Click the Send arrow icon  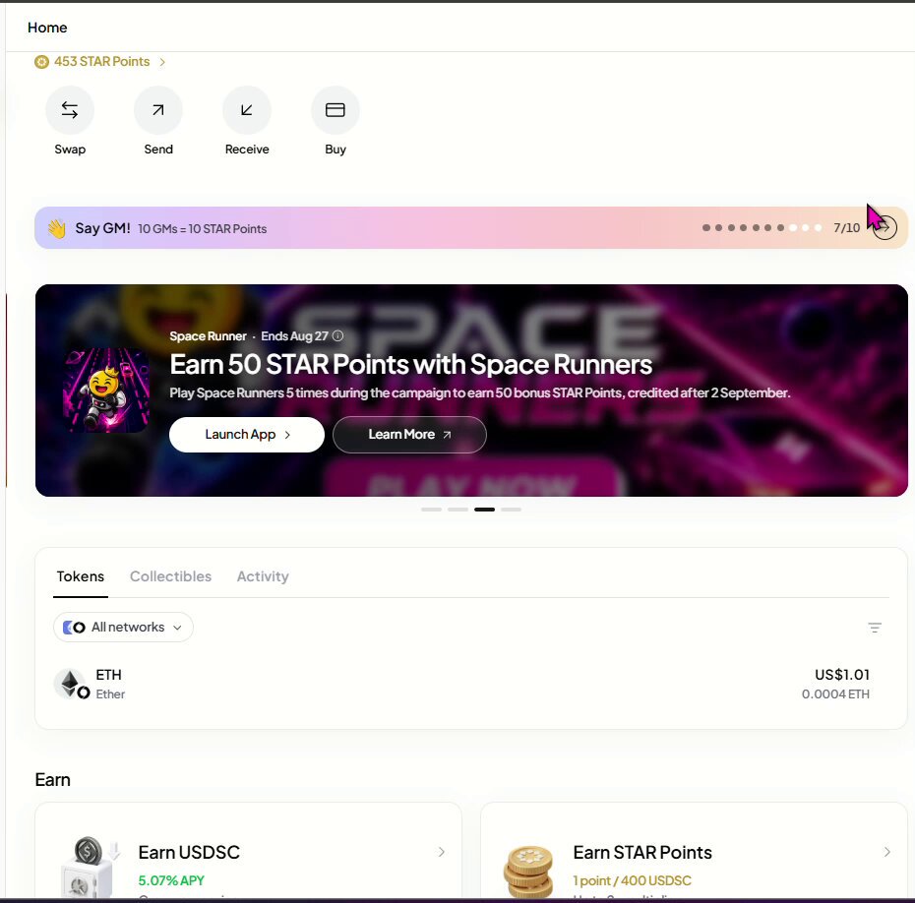click(158, 110)
